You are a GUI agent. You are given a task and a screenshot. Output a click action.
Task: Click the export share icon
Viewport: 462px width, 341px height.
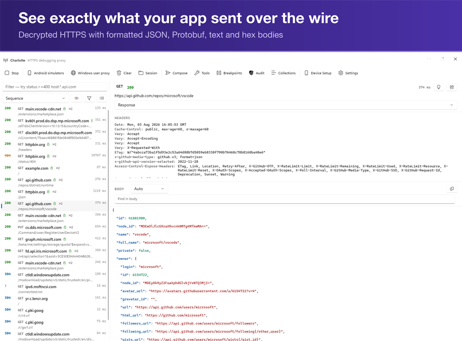(452, 87)
